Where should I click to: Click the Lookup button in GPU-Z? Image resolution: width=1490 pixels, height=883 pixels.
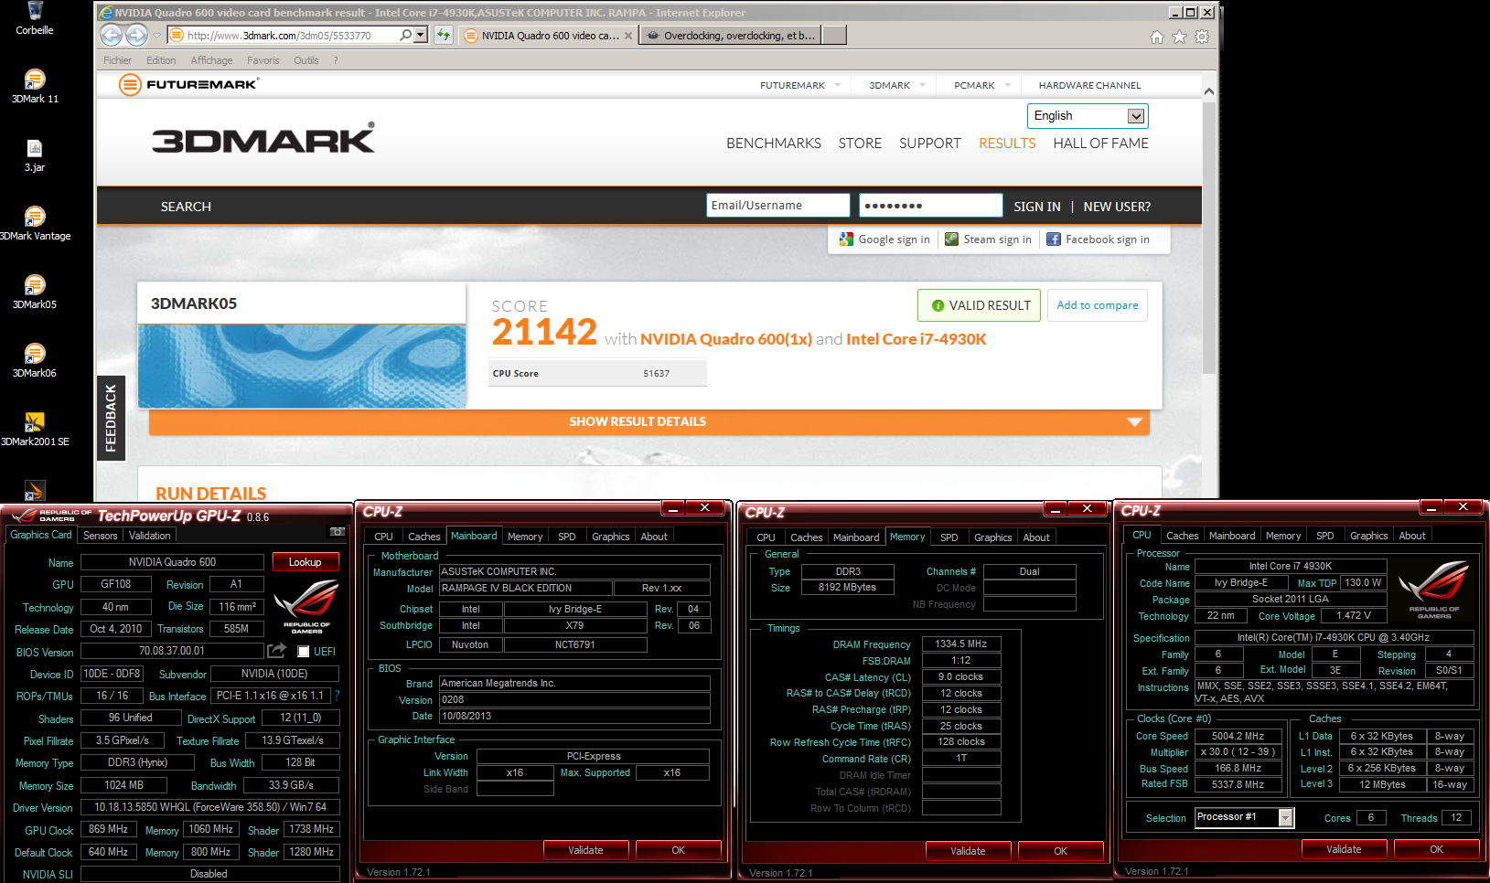[x=305, y=562]
